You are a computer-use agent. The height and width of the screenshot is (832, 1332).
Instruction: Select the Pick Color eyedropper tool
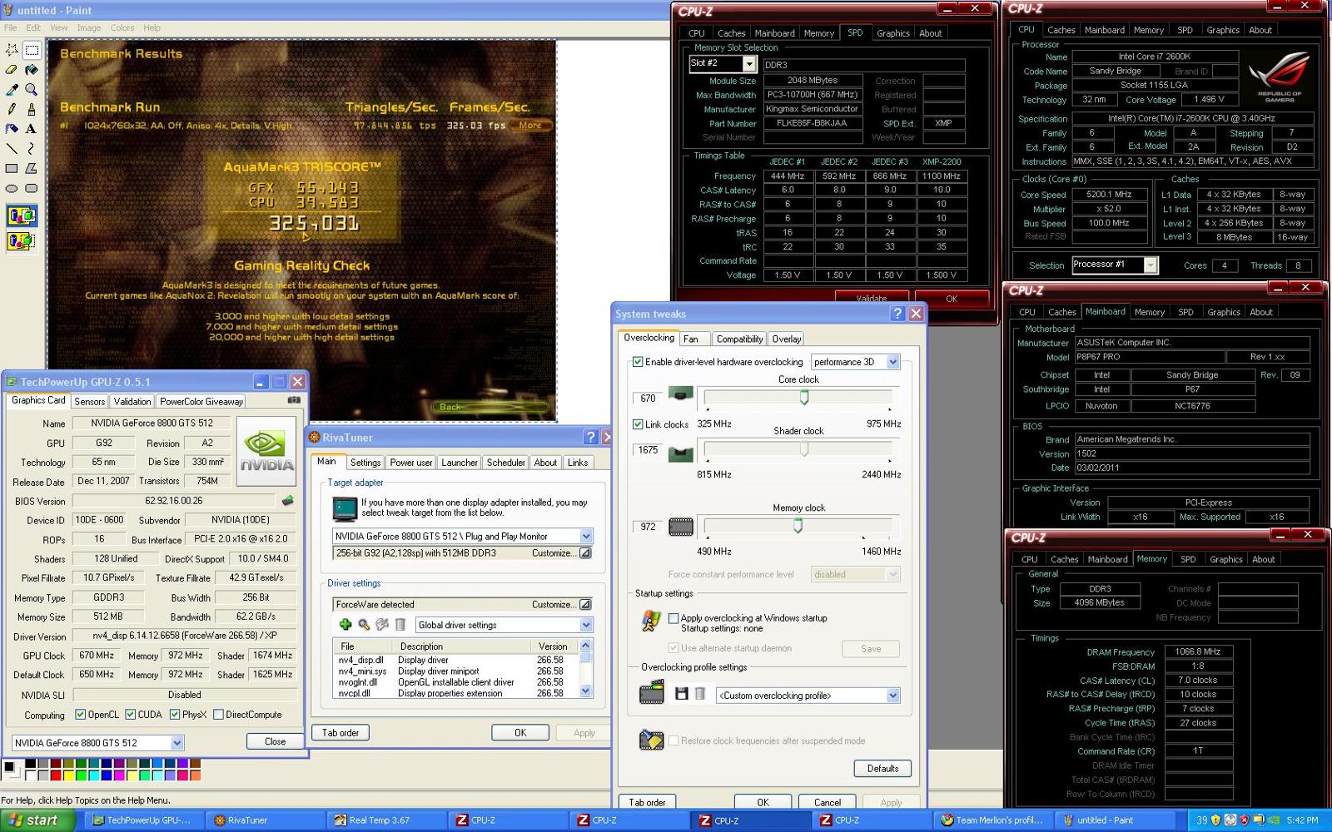[x=12, y=89]
